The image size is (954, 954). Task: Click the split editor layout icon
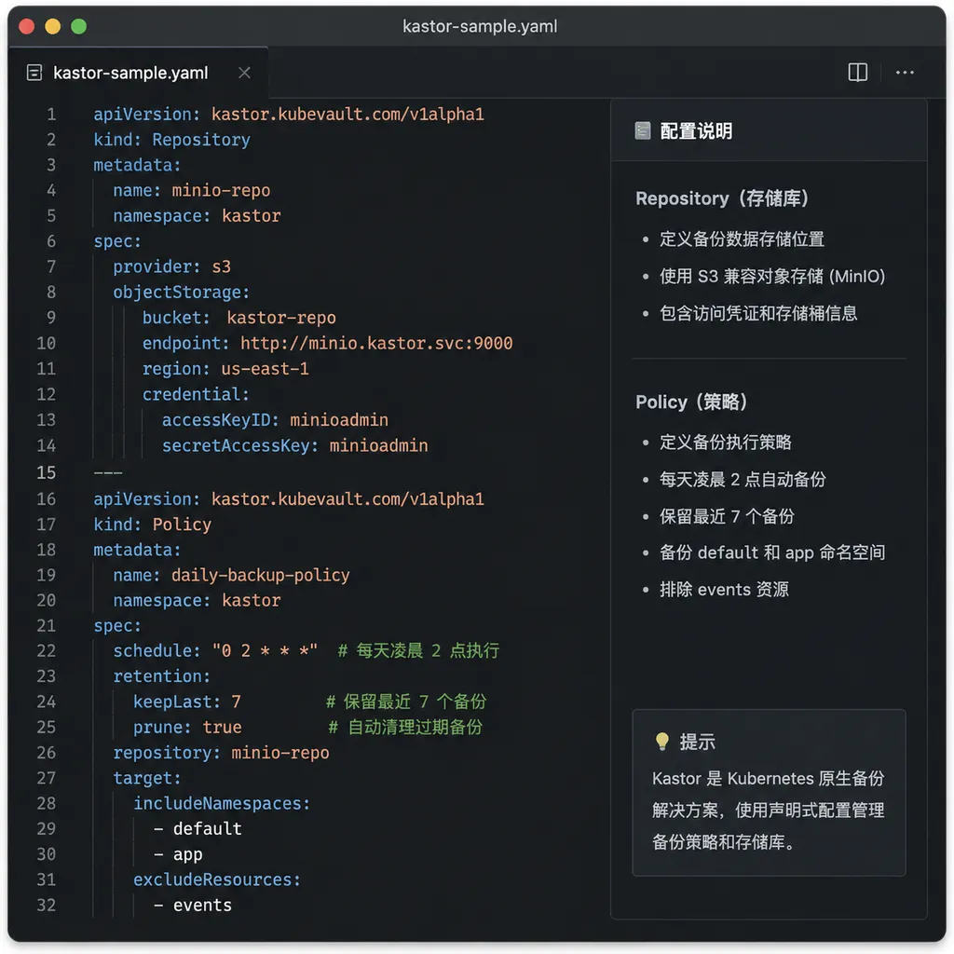click(857, 73)
